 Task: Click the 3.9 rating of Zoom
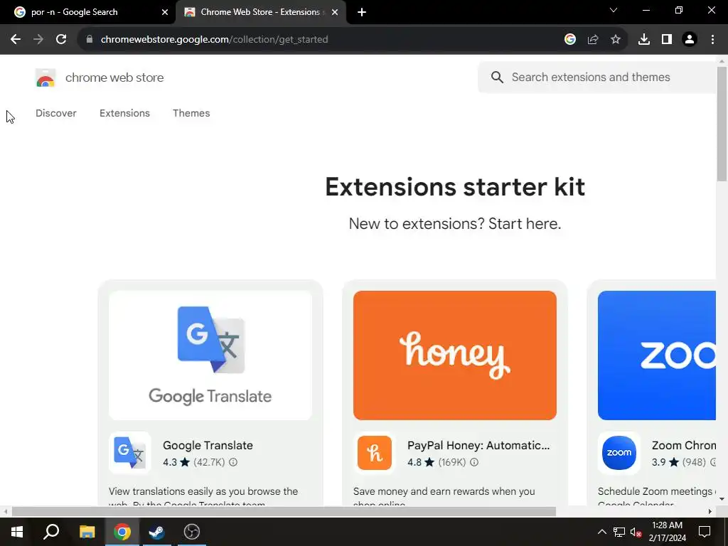[665, 462]
